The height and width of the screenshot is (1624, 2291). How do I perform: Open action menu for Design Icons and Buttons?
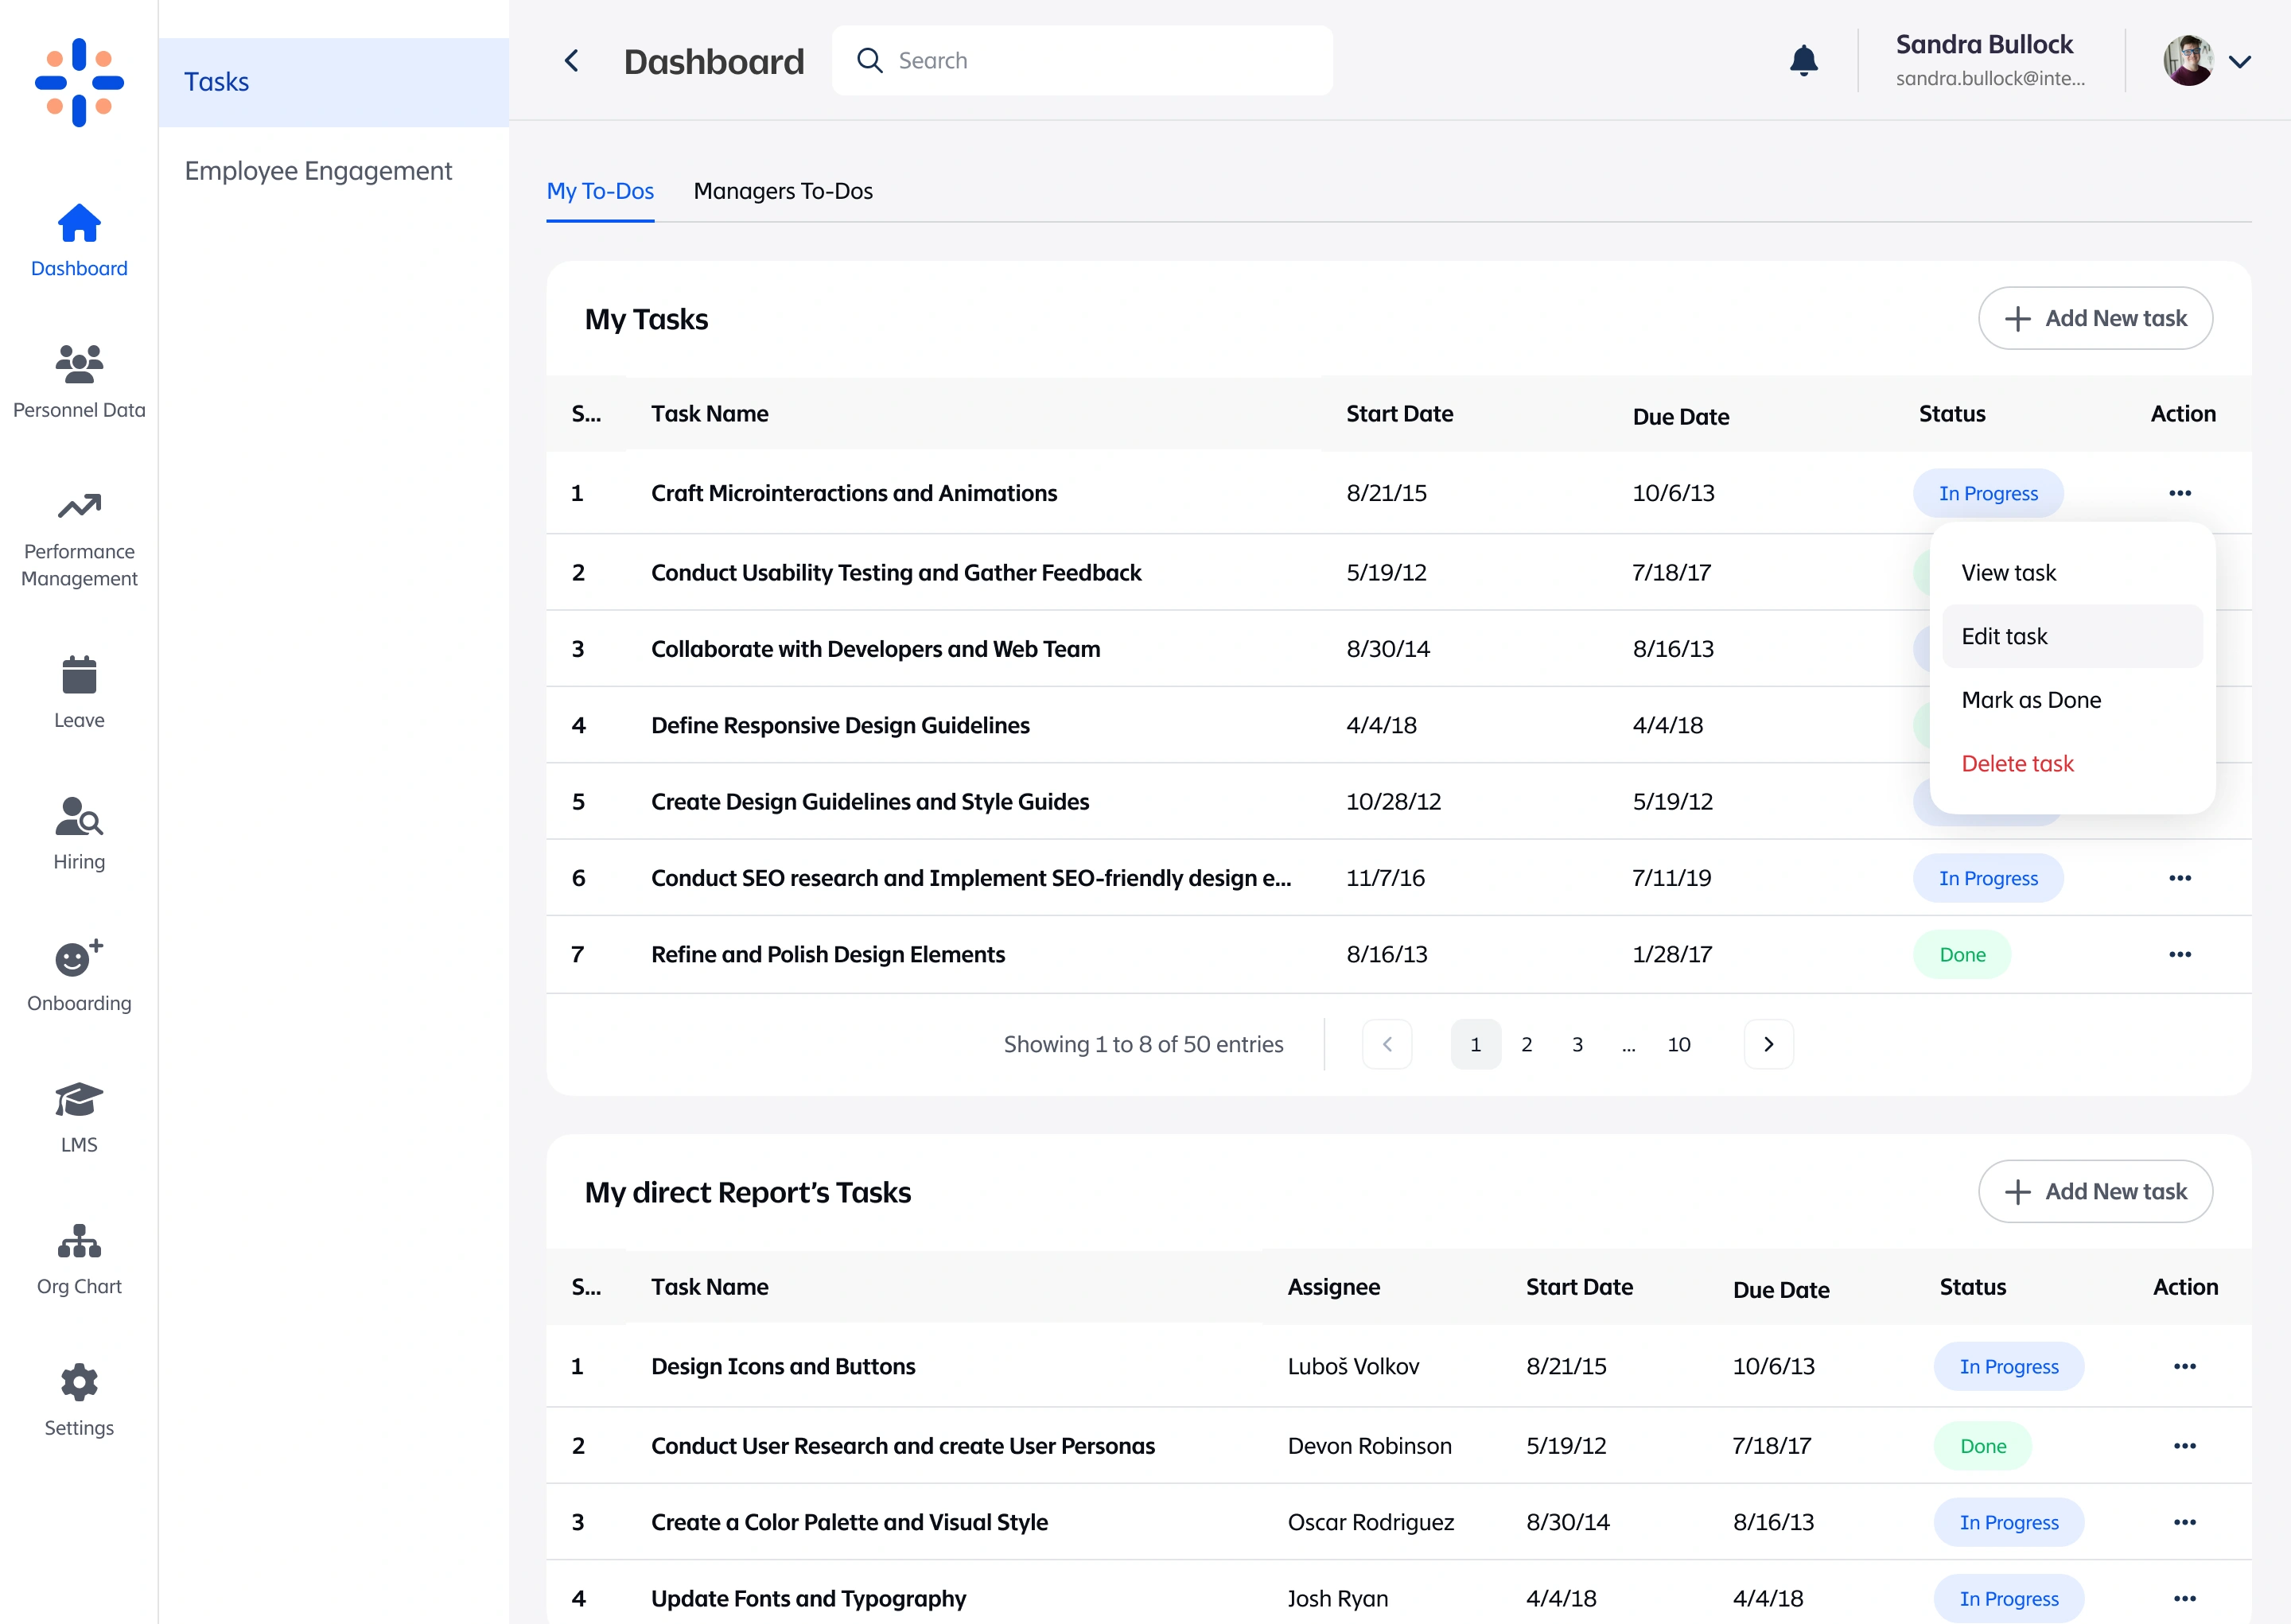[x=2184, y=1366]
